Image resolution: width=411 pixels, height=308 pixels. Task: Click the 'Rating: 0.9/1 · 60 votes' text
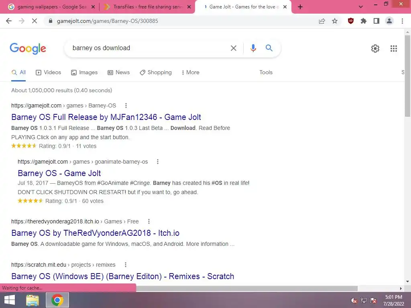74,201
